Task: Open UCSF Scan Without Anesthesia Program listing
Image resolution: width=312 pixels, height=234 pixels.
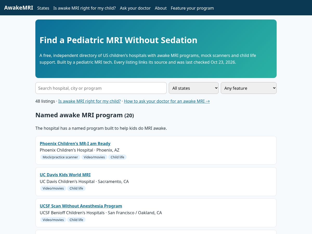Action: 81,206
